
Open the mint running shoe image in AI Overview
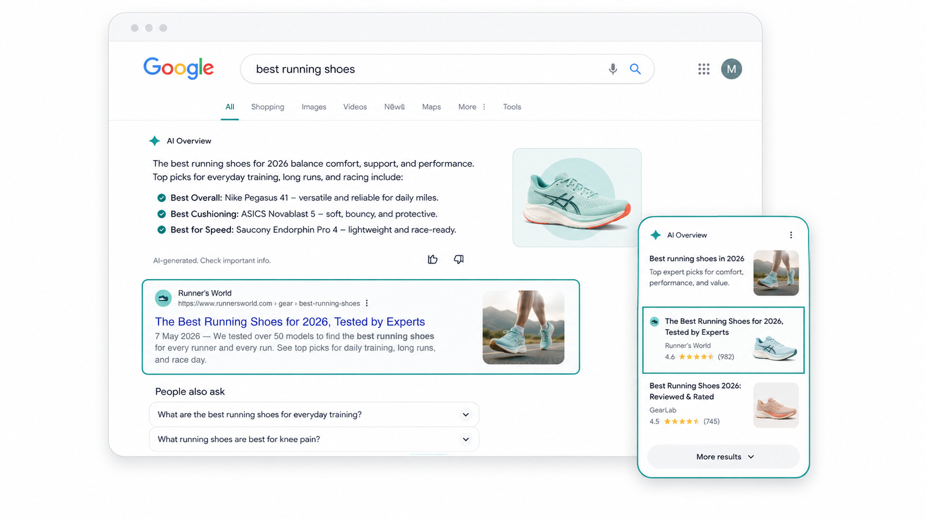coord(577,198)
